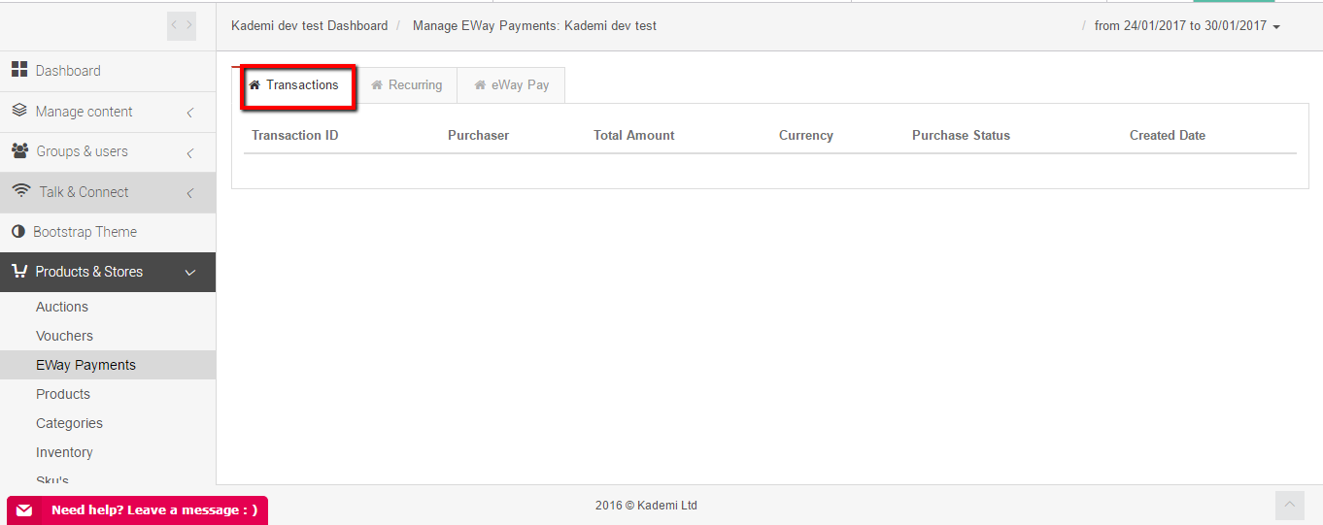The width and height of the screenshot is (1323, 525).
Task: Open the Groups & users menu
Action: click(108, 151)
